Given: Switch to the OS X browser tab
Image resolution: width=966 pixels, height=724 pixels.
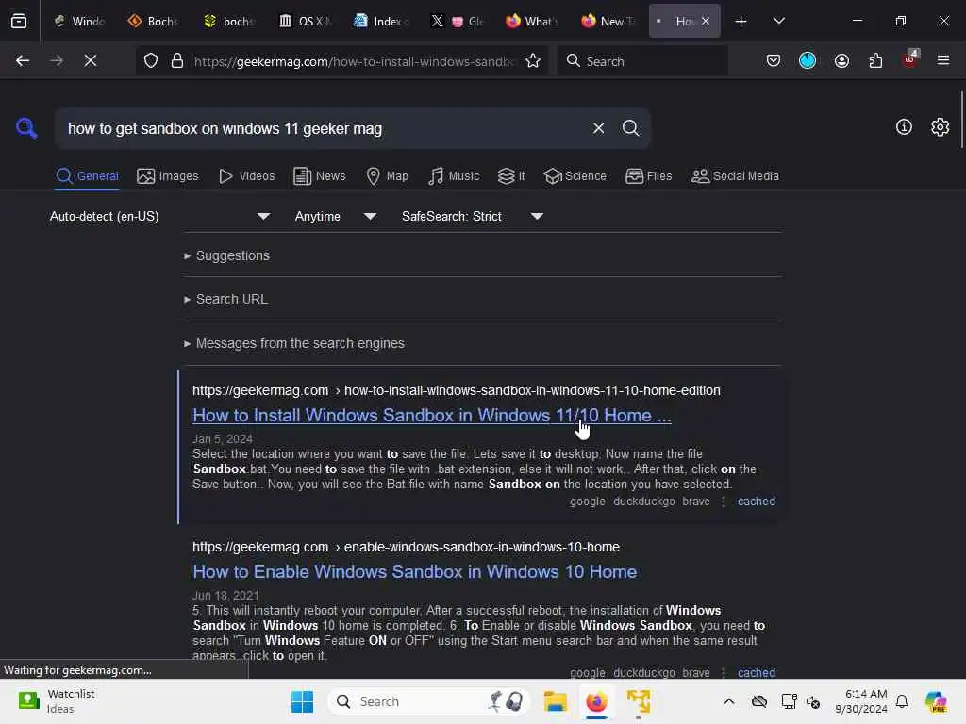Looking at the screenshot, I should coord(305,22).
